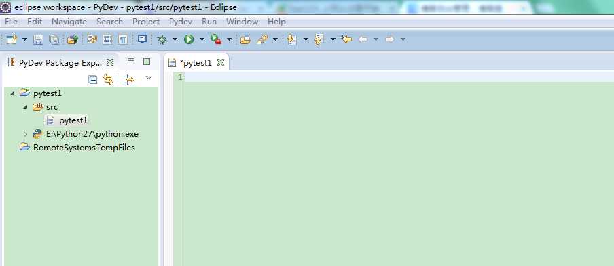
Task: Open the Forward history dropdown arrow
Action: click(403, 39)
